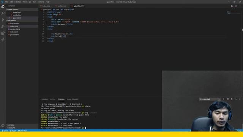The image size is (243, 137).
Task: Open galeri.html in project file tree
Action: (x=22, y=26)
